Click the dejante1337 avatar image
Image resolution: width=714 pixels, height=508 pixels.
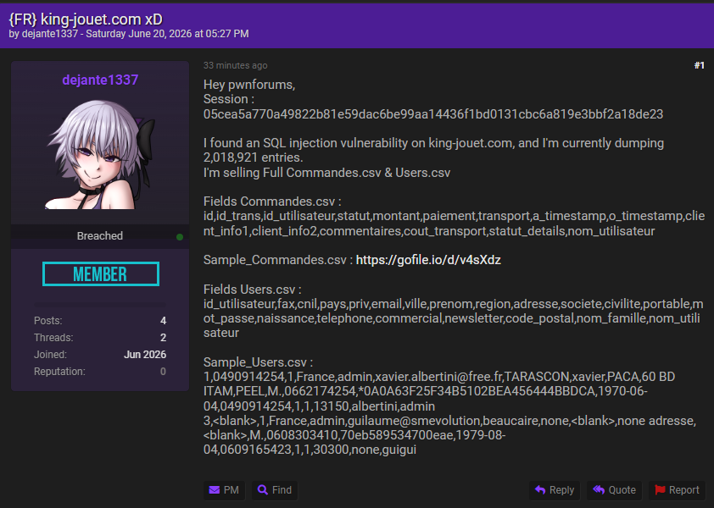(x=101, y=155)
